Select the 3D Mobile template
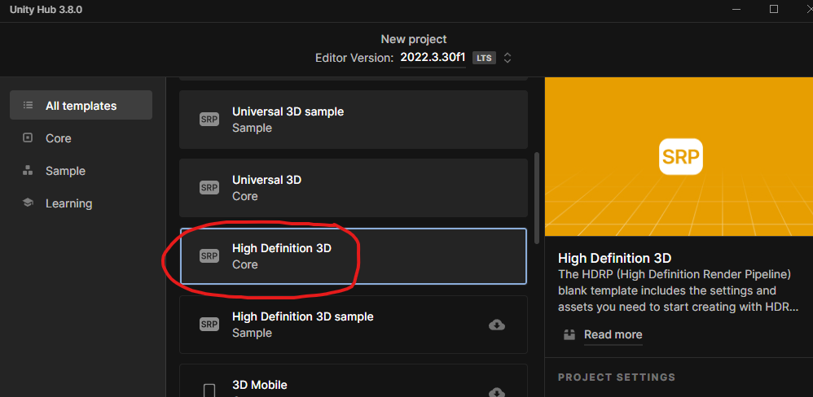The width and height of the screenshot is (813, 397). (353, 381)
